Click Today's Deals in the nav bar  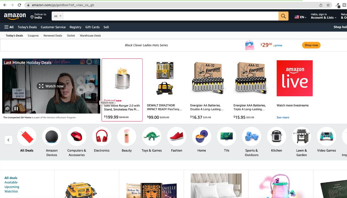tap(27, 27)
